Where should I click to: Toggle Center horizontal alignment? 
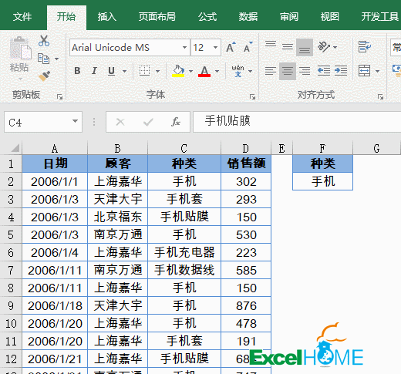pos(288,71)
